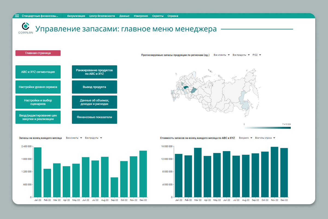Open the Центр безопасности menu

(x=102, y=16)
